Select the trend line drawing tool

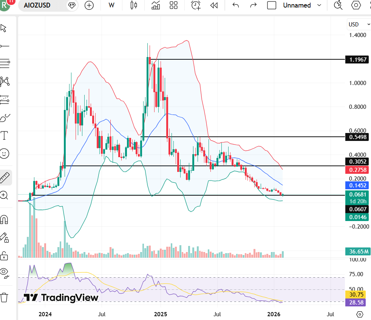5,46
